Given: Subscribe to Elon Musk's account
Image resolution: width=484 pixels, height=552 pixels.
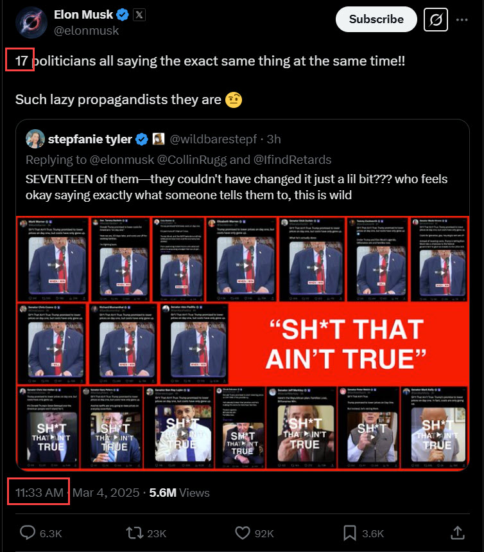Looking at the screenshot, I should pos(376,19).
